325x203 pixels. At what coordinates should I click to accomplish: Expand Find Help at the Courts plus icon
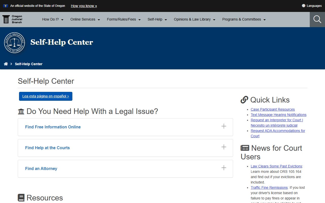click(x=224, y=147)
